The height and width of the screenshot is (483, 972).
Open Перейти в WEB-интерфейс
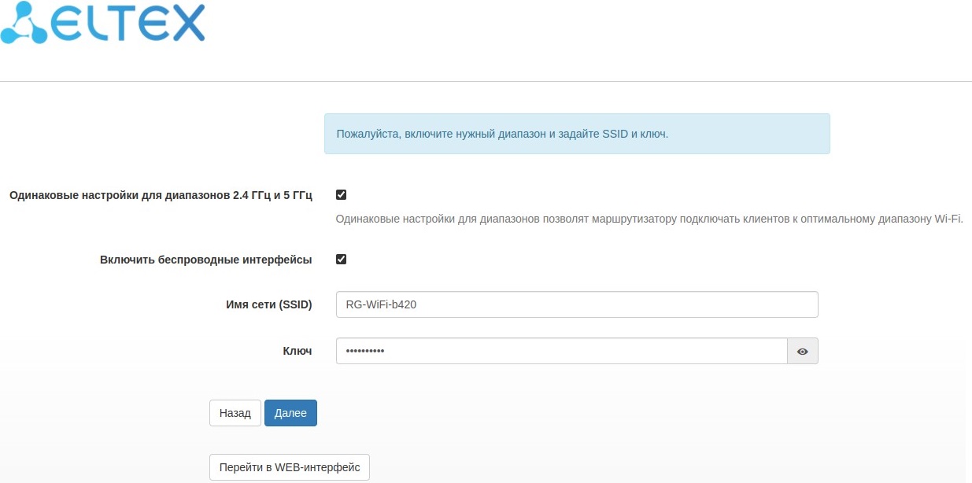(x=289, y=467)
